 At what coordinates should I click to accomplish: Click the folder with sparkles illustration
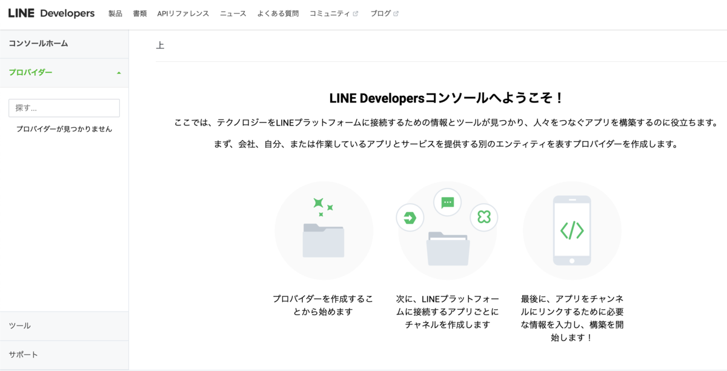click(324, 230)
